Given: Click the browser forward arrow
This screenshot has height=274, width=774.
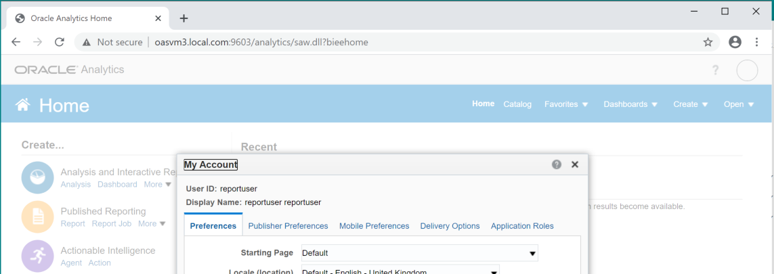Looking at the screenshot, I should click(37, 42).
